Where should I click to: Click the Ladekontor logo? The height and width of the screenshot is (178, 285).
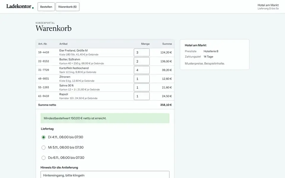click(20, 7)
